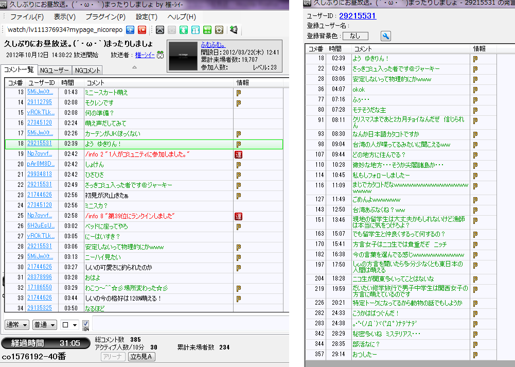Click the red 運 icon on comment 19
This screenshot has height=367, width=515.
pos(238,154)
